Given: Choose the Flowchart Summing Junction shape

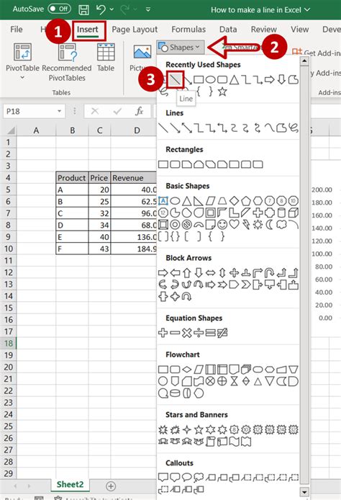Looking at the screenshot, I should point(211,381).
